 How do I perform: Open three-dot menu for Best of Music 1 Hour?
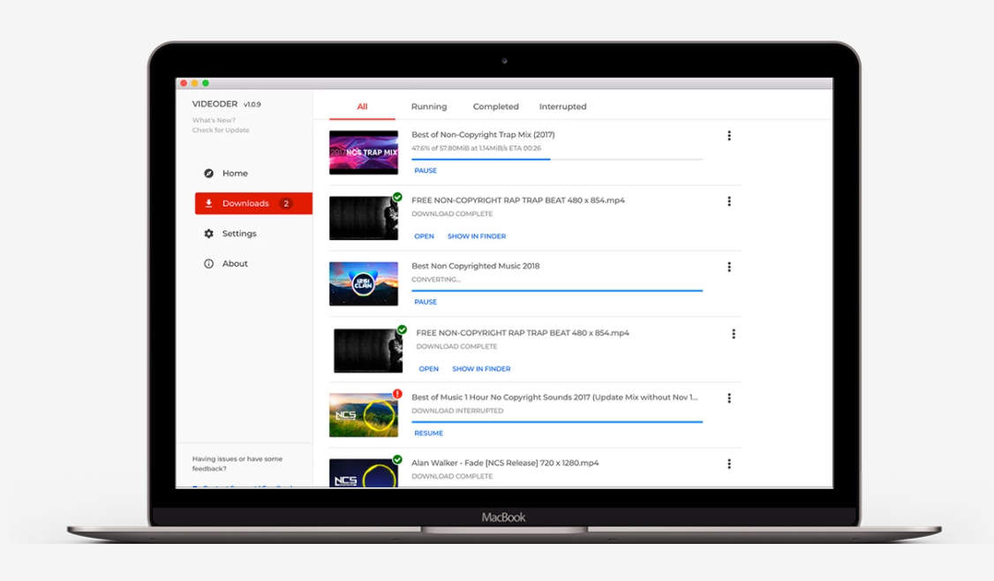pos(729,398)
